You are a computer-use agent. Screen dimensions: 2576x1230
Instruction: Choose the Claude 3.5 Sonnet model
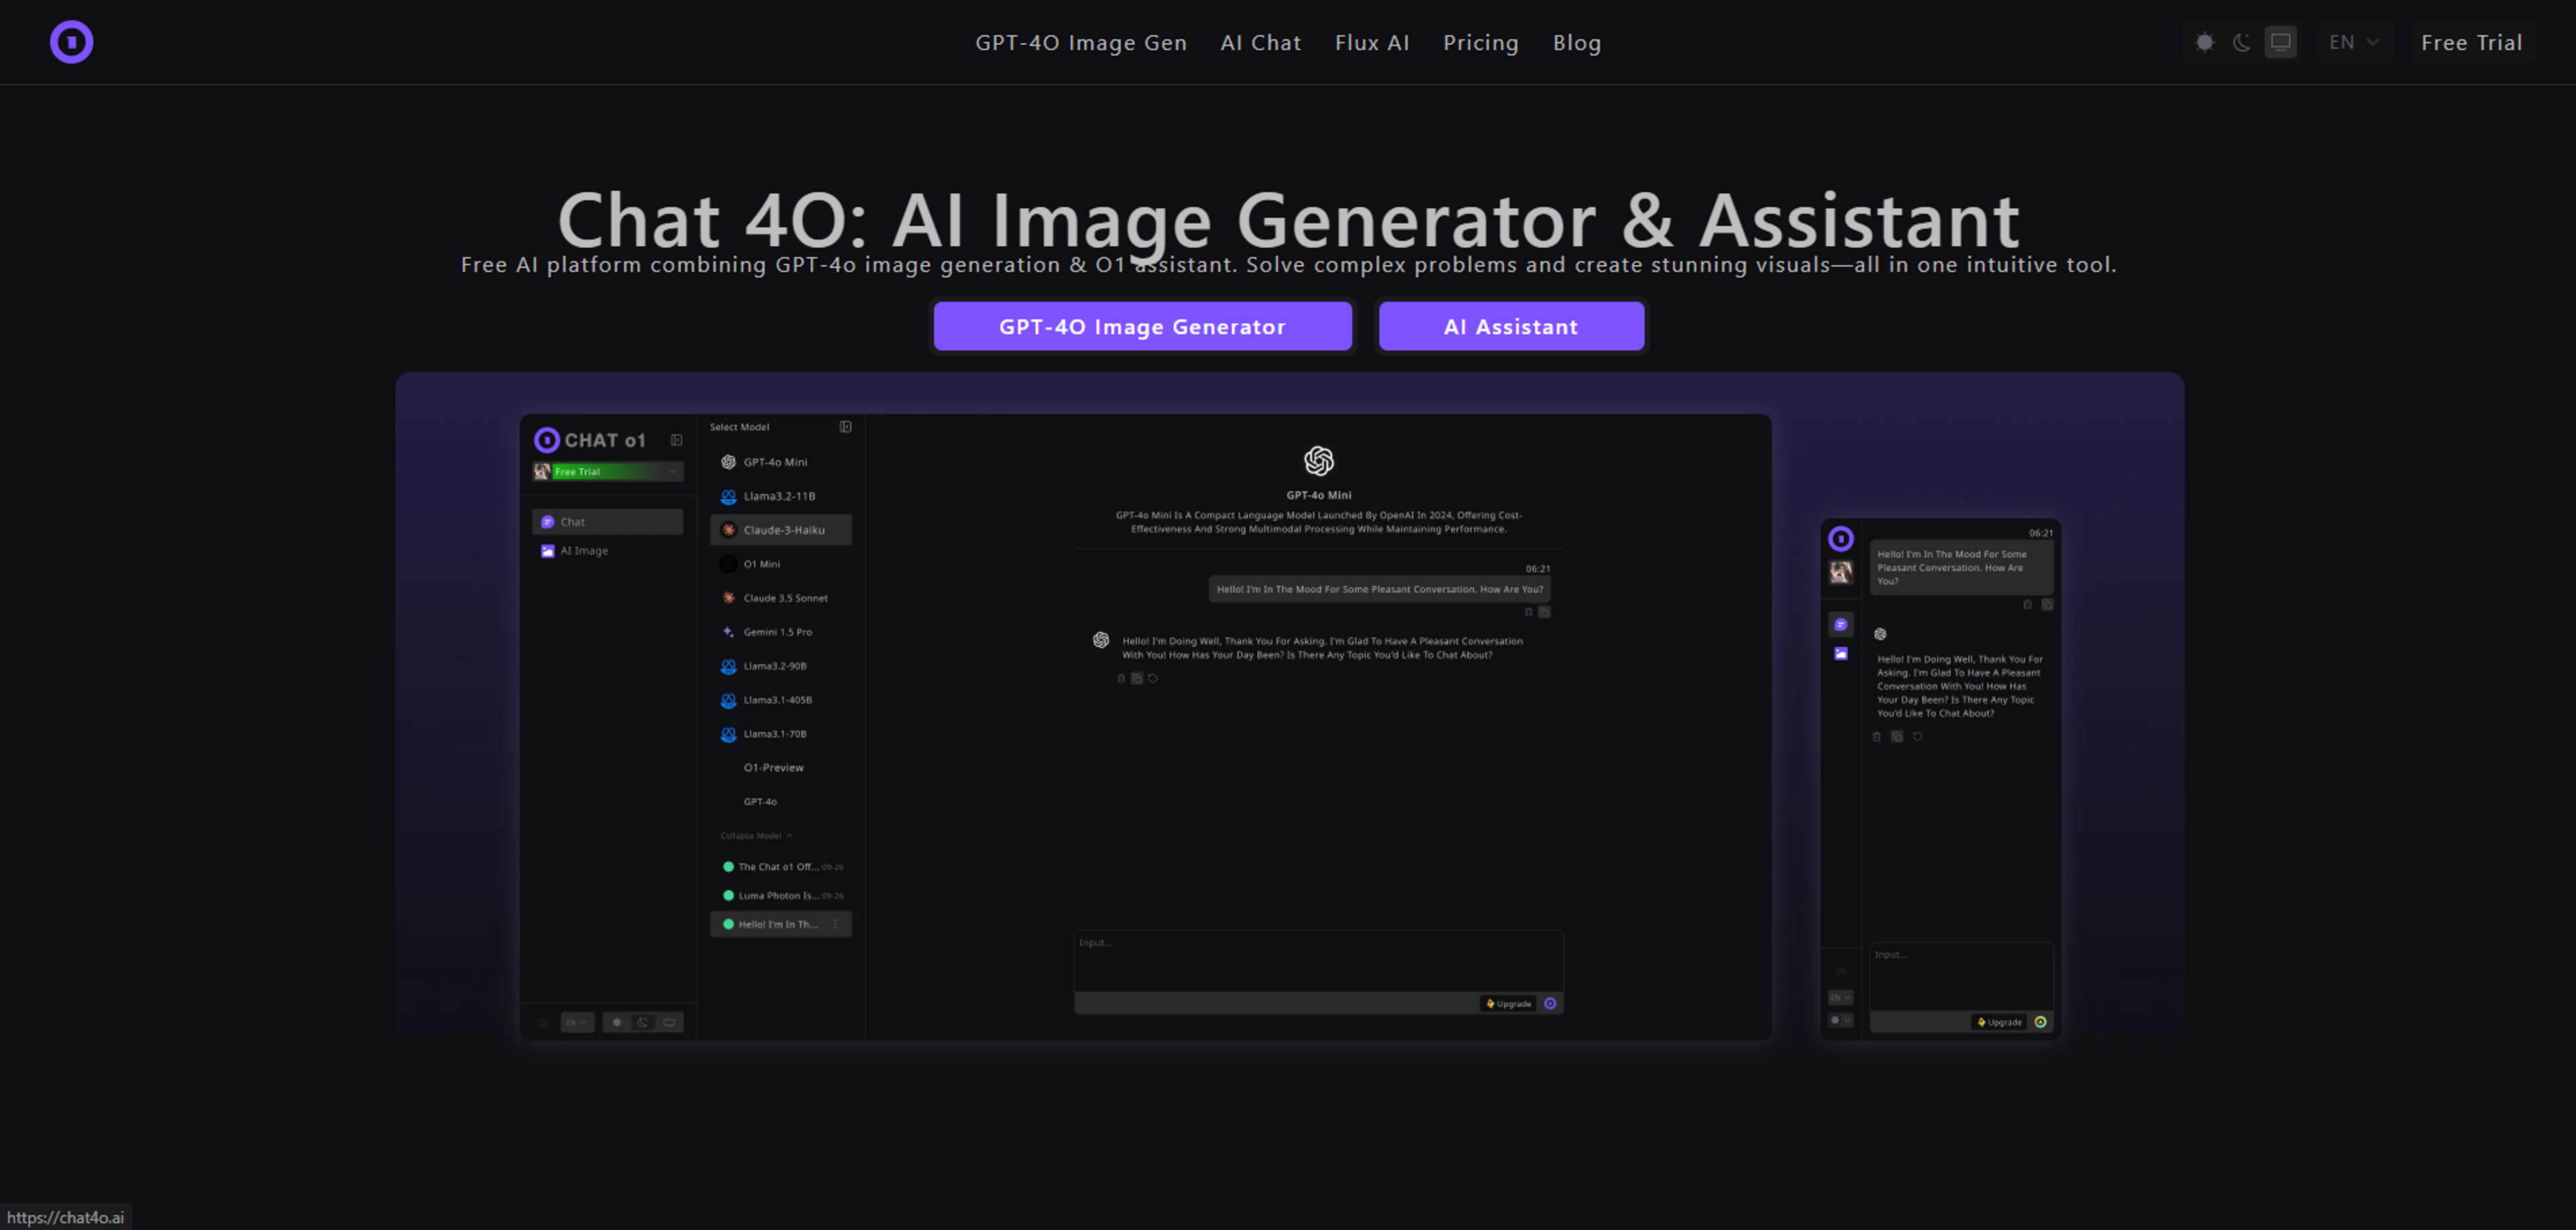781,598
